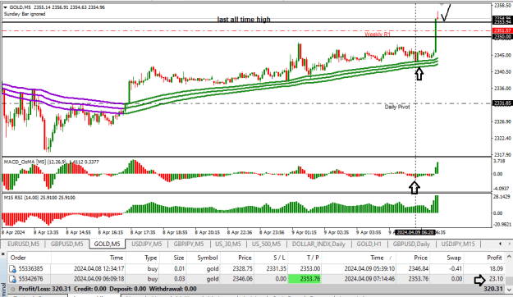Click the 2331.85 pivot price axis label

point(502,103)
